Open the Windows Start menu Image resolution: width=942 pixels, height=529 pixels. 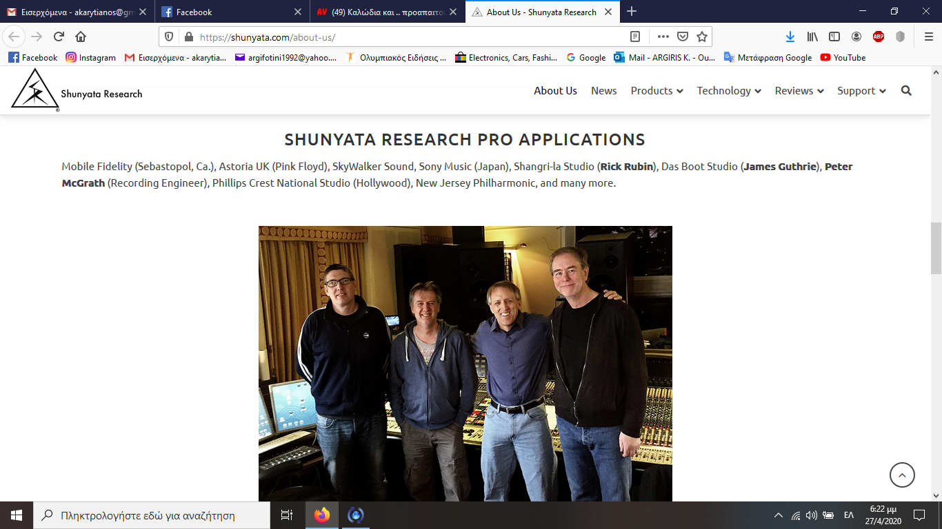16,515
